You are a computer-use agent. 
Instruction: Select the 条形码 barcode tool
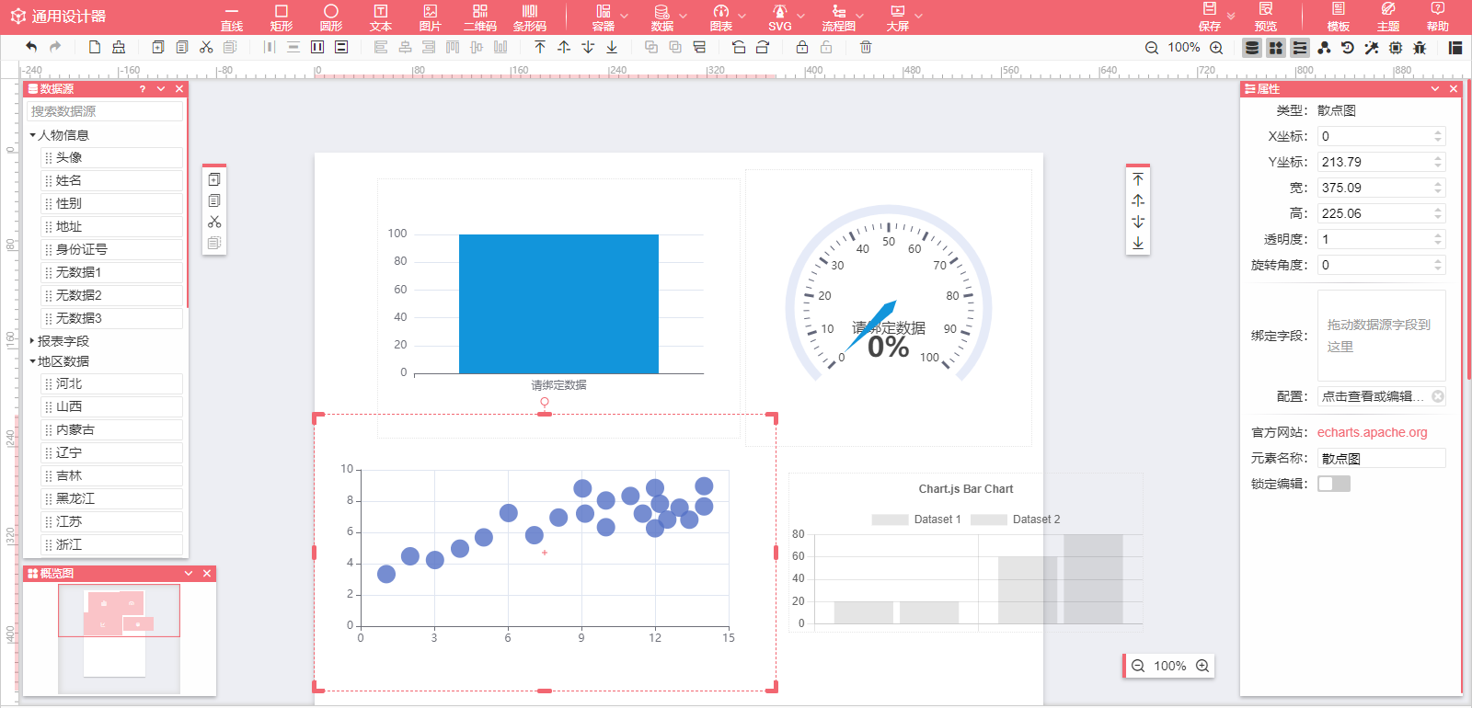point(530,17)
